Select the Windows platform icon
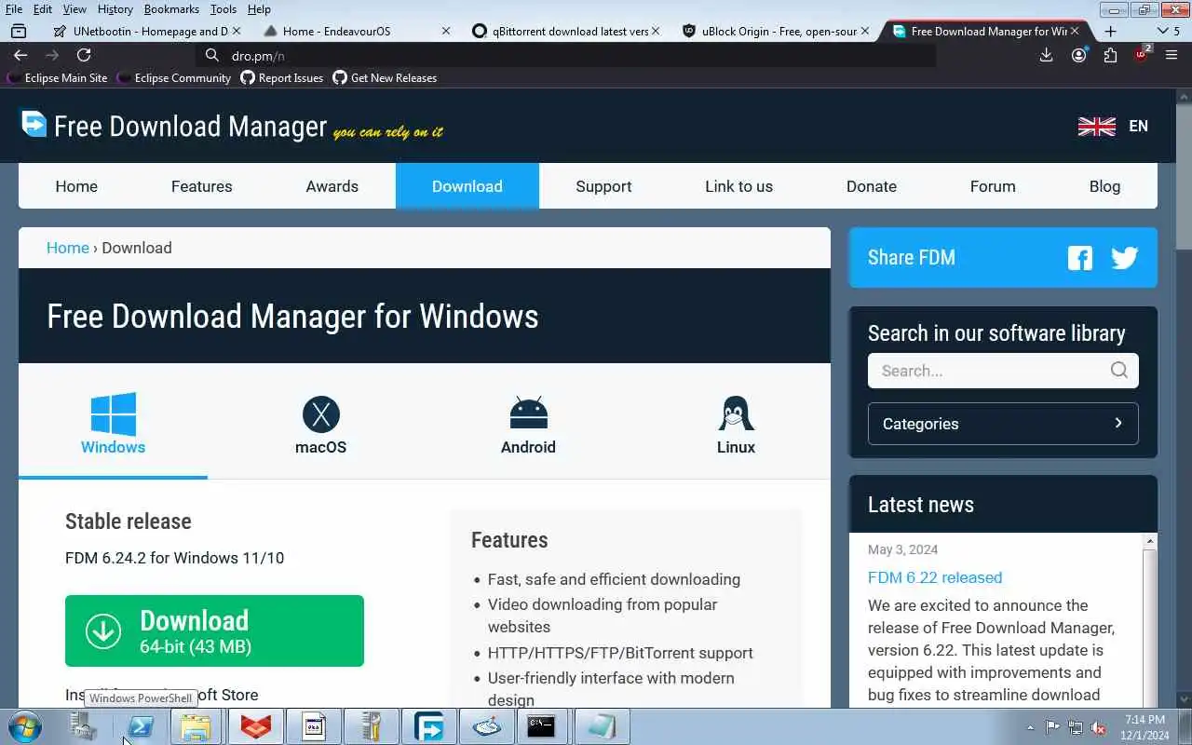Screen dimensions: 1192x745 coord(114,414)
